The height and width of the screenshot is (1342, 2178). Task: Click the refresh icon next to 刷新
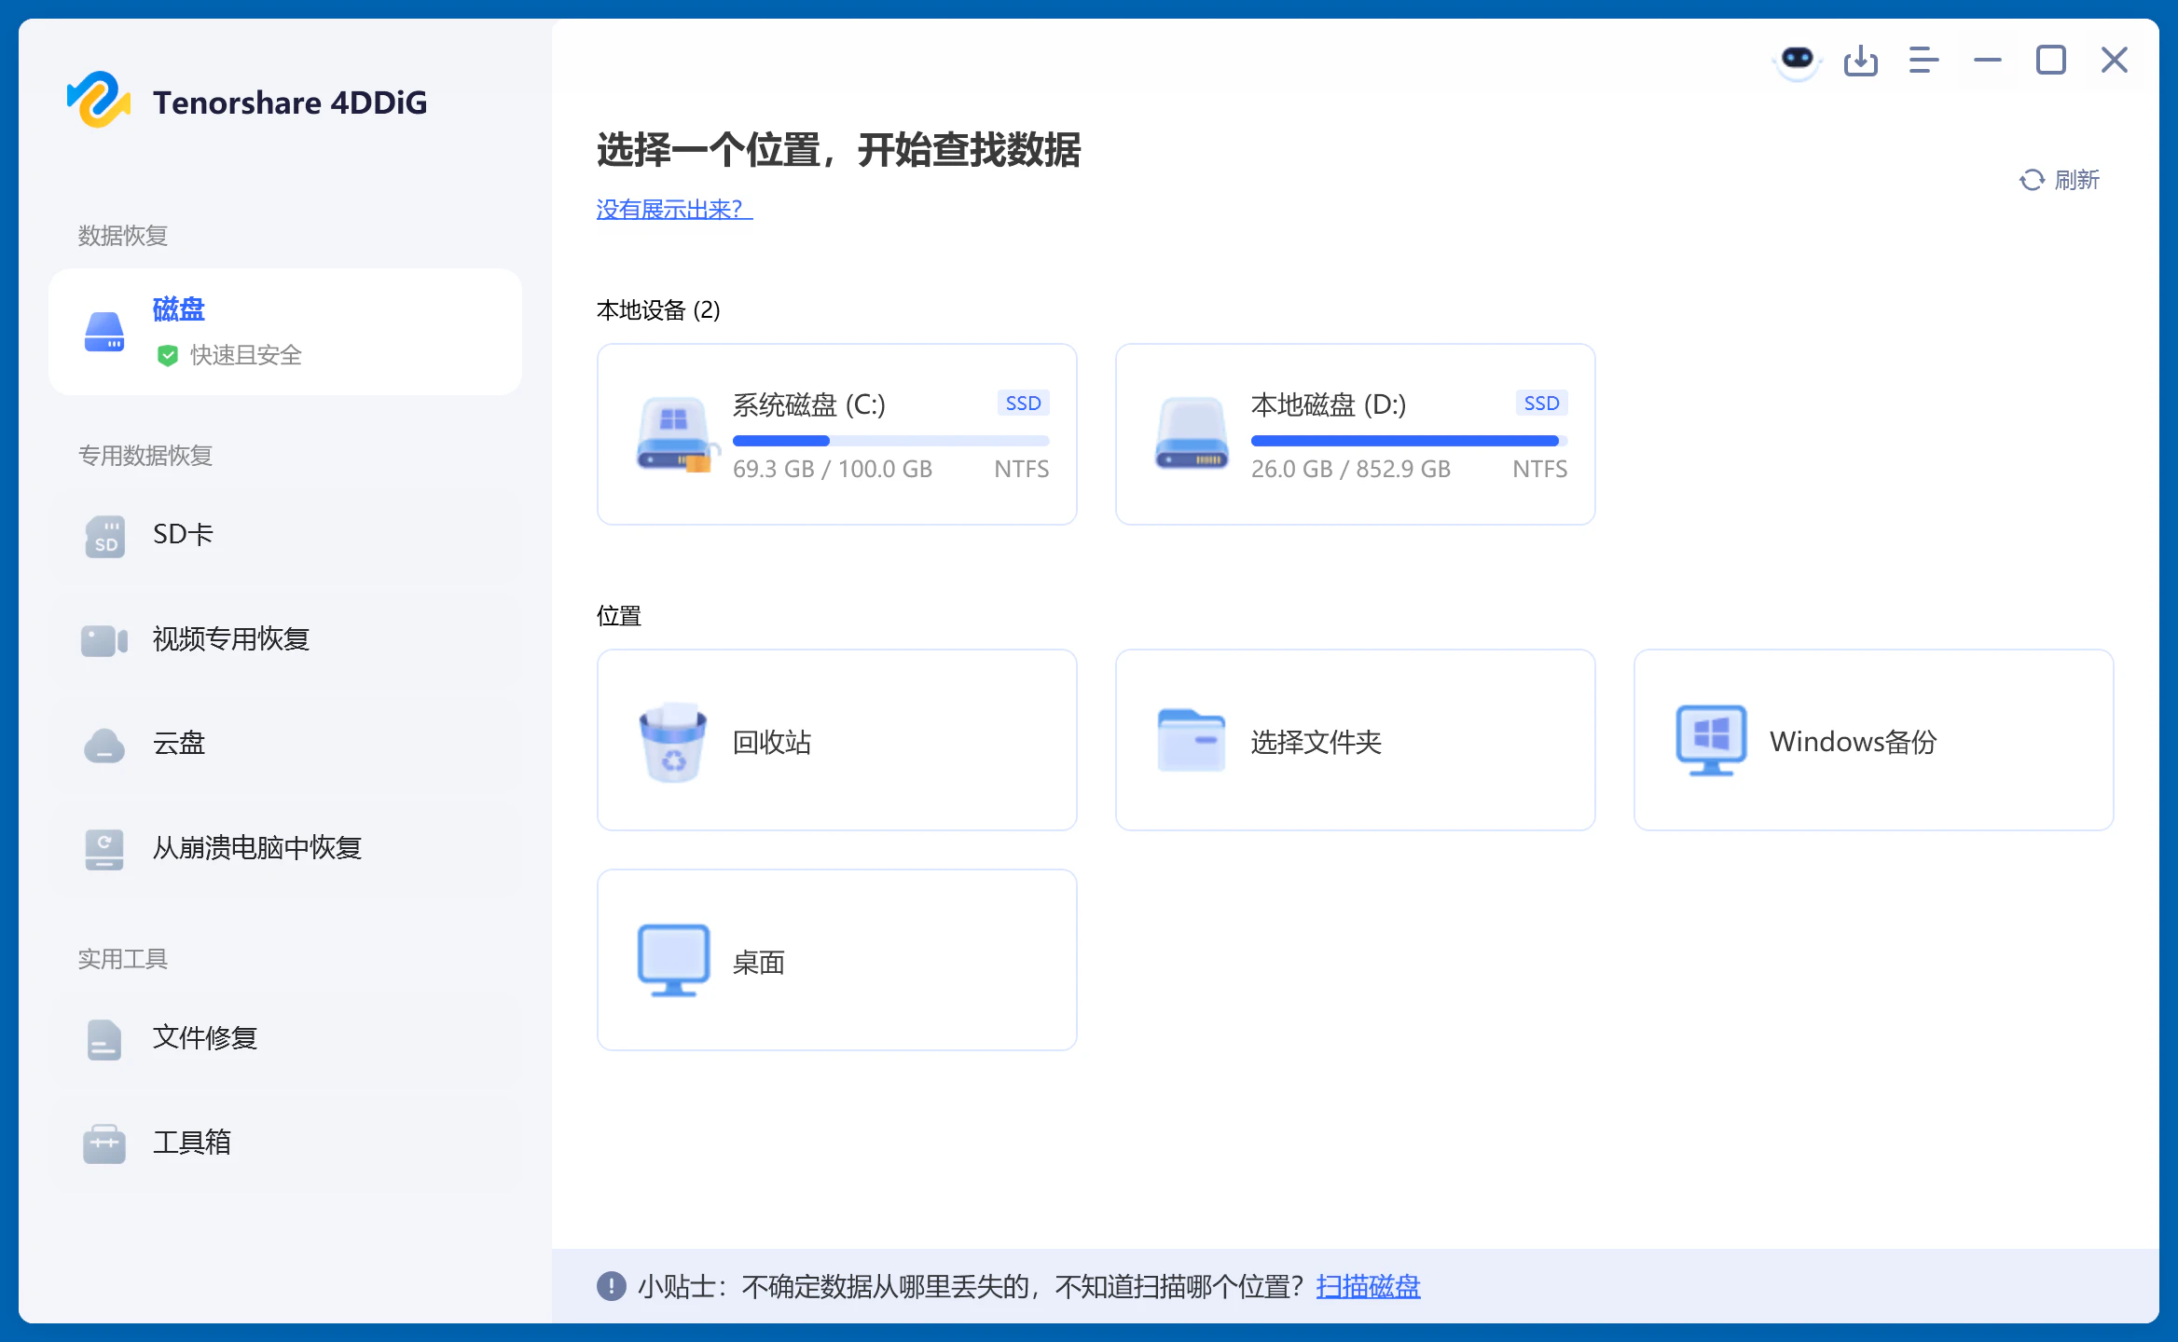(2032, 180)
